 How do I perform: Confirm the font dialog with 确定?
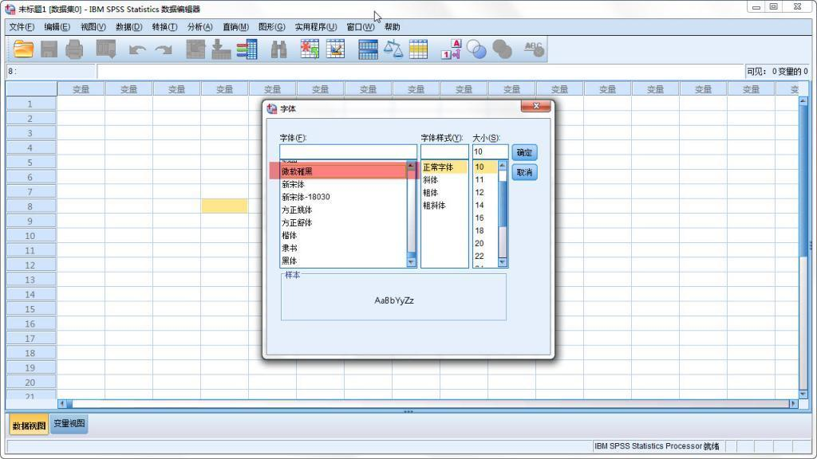(524, 152)
